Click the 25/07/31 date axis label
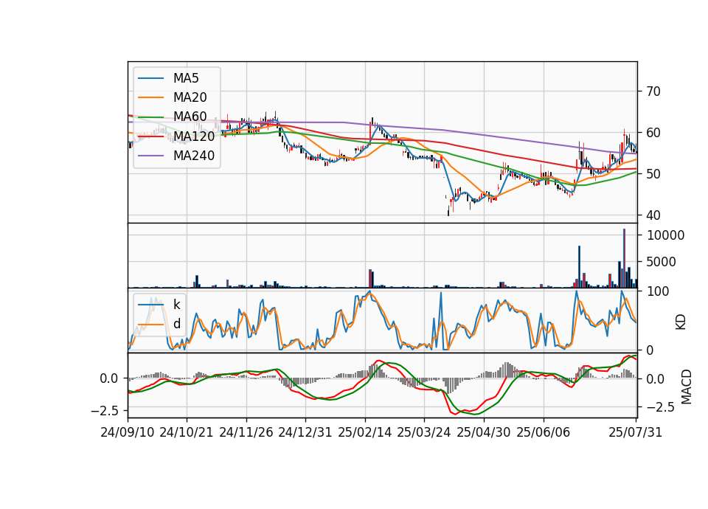The height and width of the screenshot is (509, 708). (x=635, y=432)
